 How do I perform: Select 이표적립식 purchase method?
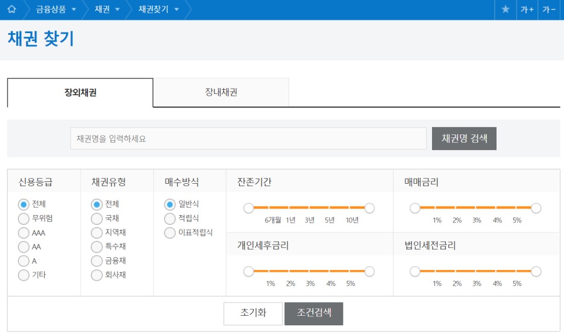pyautogui.click(x=170, y=233)
